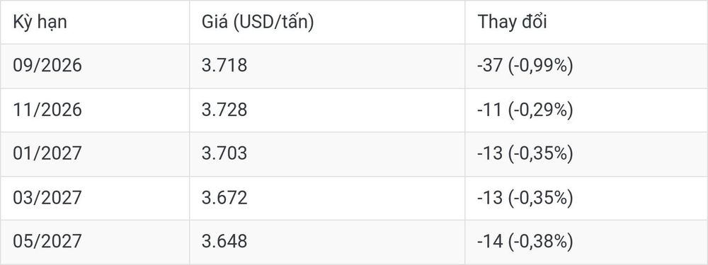708x265 pixels.
Task: Click the change value -37 (-0,99%)
Action: (x=525, y=66)
